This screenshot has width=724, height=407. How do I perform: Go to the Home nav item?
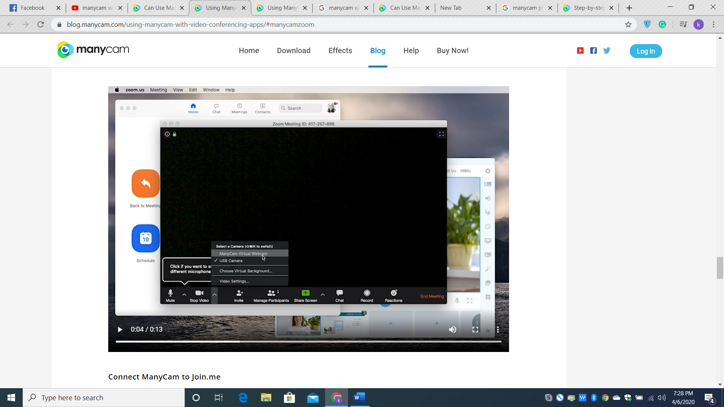coord(249,50)
